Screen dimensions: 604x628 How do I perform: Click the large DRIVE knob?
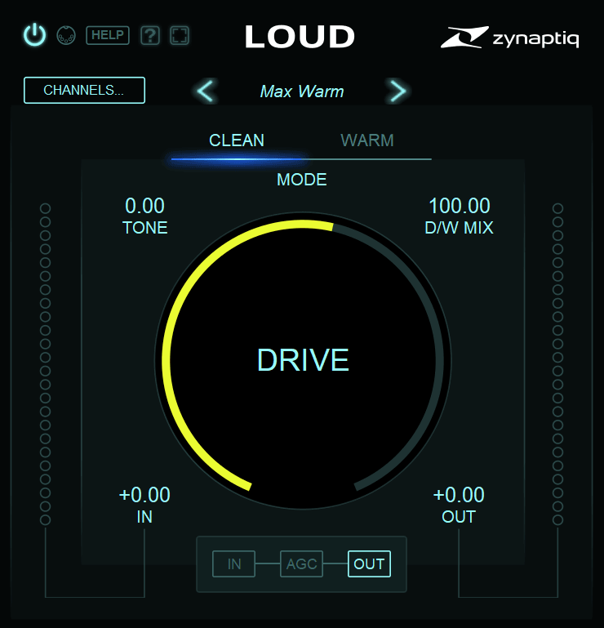(303, 360)
